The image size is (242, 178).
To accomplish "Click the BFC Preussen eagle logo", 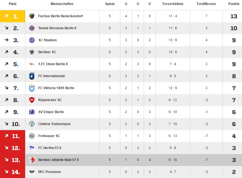I will 32,172.
